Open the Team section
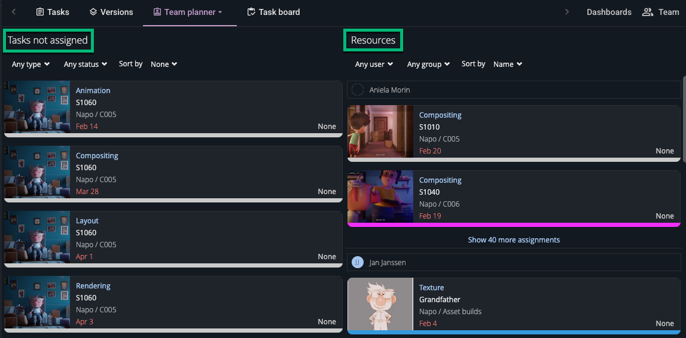The width and height of the screenshot is (686, 338). tap(661, 12)
